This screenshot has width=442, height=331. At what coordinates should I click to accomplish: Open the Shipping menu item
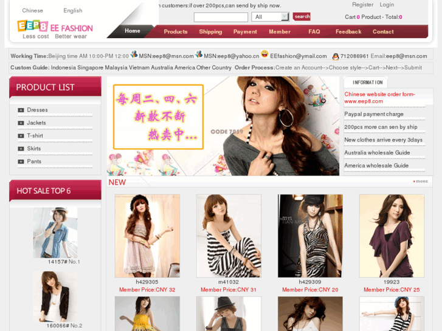[210, 32]
